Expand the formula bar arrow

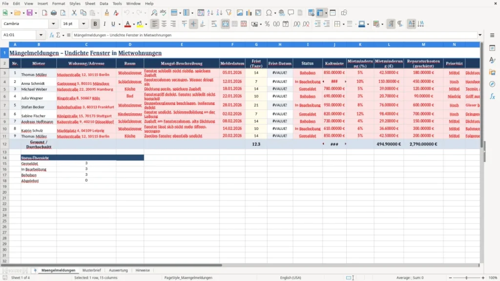tap(480, 35)
